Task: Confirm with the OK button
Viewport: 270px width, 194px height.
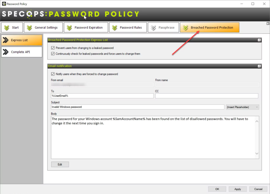Action: point(217,189)
